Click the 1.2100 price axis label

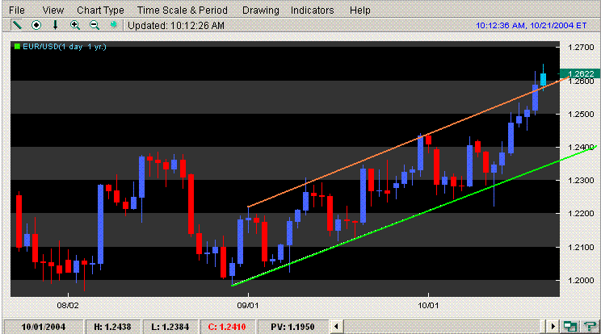pos(581,247)
